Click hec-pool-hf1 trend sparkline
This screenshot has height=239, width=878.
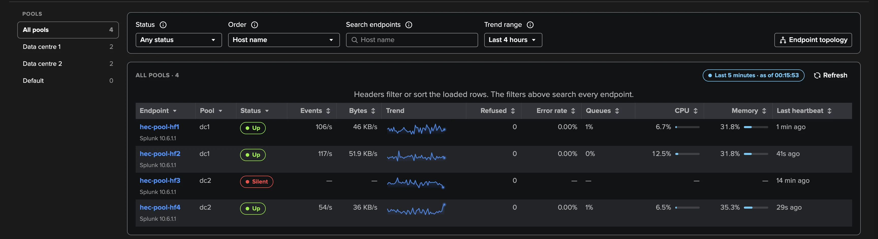click(x=416, y=129)
